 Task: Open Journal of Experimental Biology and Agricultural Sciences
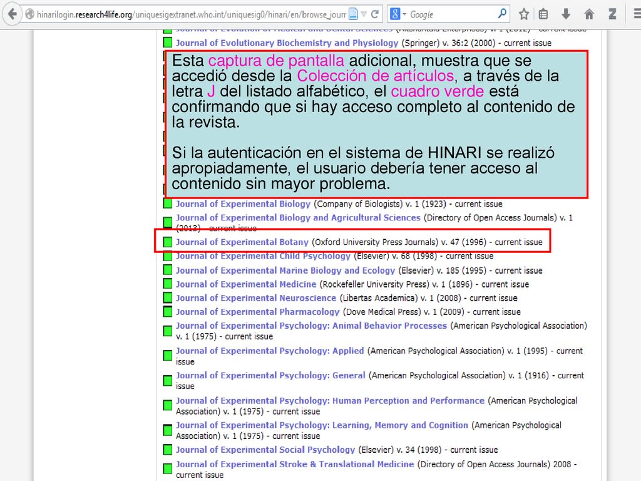point(298,217)
